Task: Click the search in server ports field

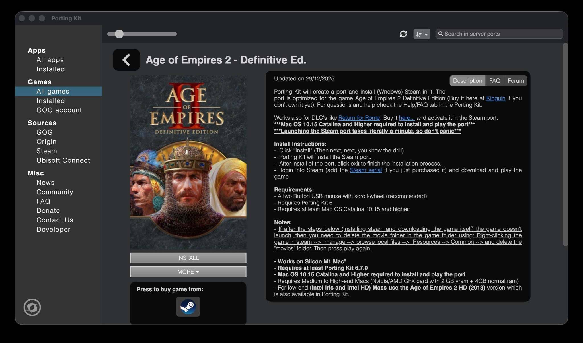Action: tap(501, 34)
